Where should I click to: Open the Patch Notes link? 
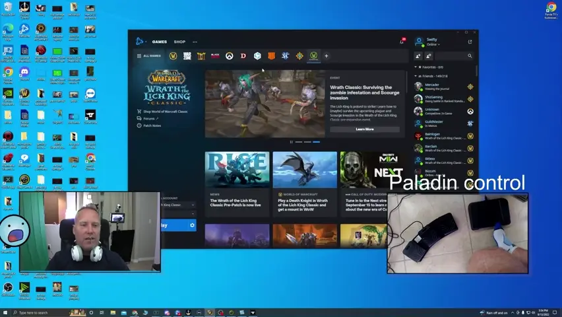click(x=148, y=125)
